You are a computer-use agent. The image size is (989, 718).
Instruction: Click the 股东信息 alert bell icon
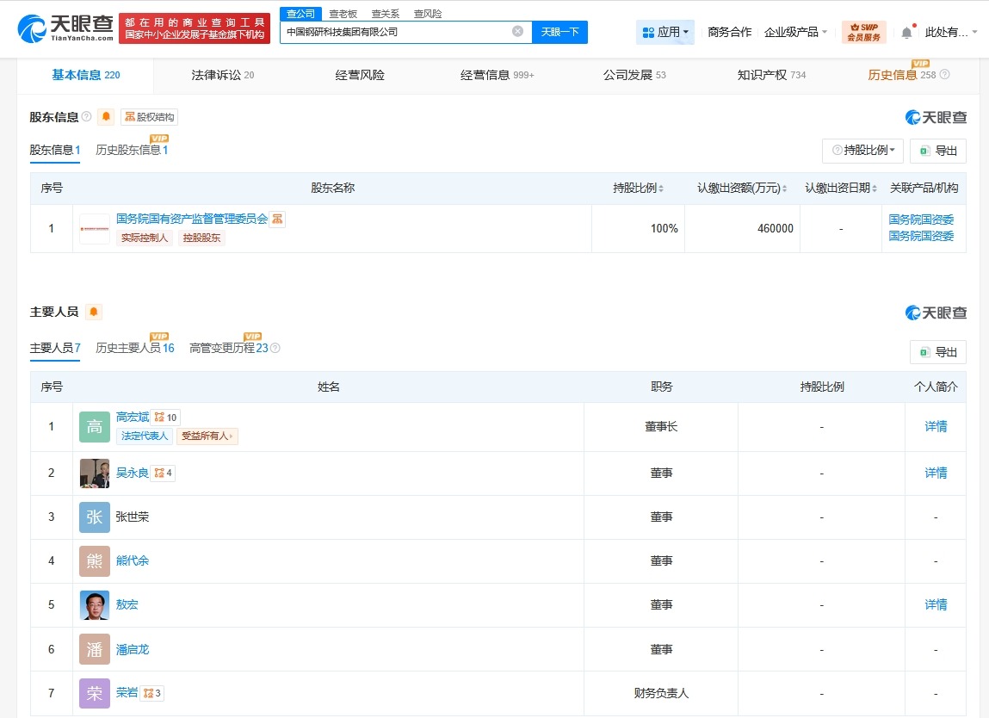point(105,115)
